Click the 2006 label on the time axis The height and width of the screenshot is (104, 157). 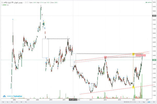click(14, 100)
